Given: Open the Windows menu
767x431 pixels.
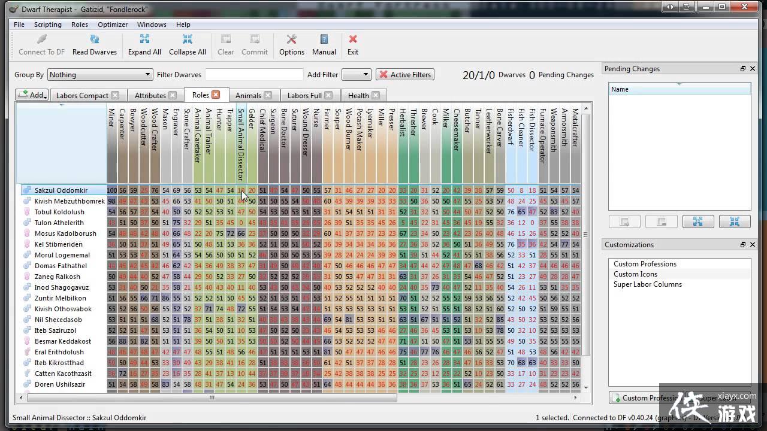Looking at the screenshot, I should (x=152, y=25).
